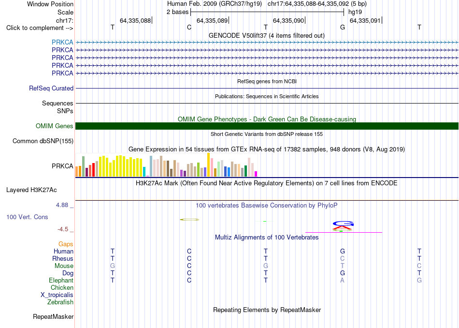The image size is (459, 328).
Task: Select the X_tropicalis species label
Action: pyautogui.click(x=57, y=295)
